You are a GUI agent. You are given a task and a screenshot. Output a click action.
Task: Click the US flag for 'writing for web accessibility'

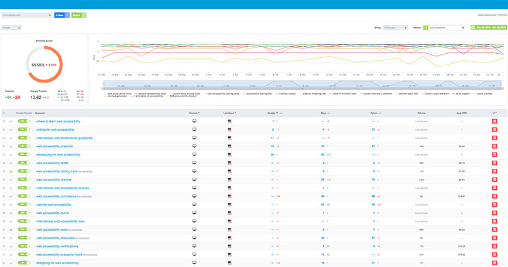(x=230, y=129)
